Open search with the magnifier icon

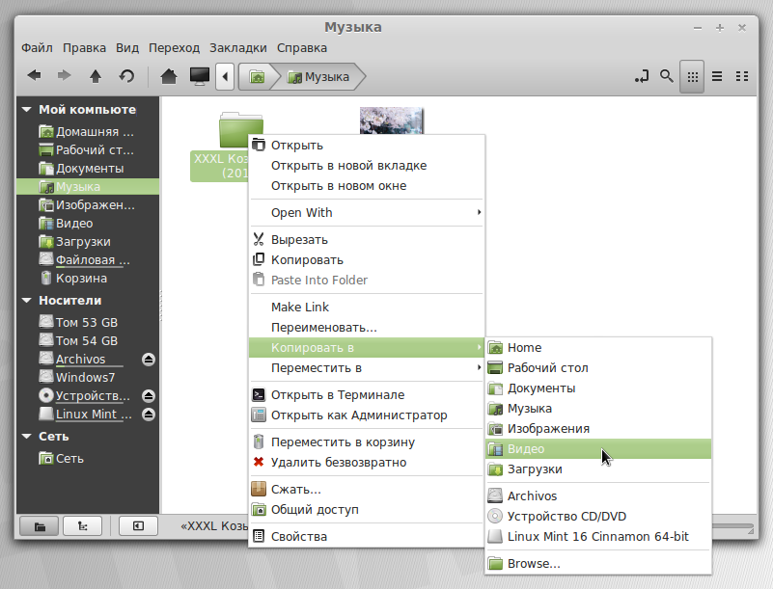click(x=666, y=75)
